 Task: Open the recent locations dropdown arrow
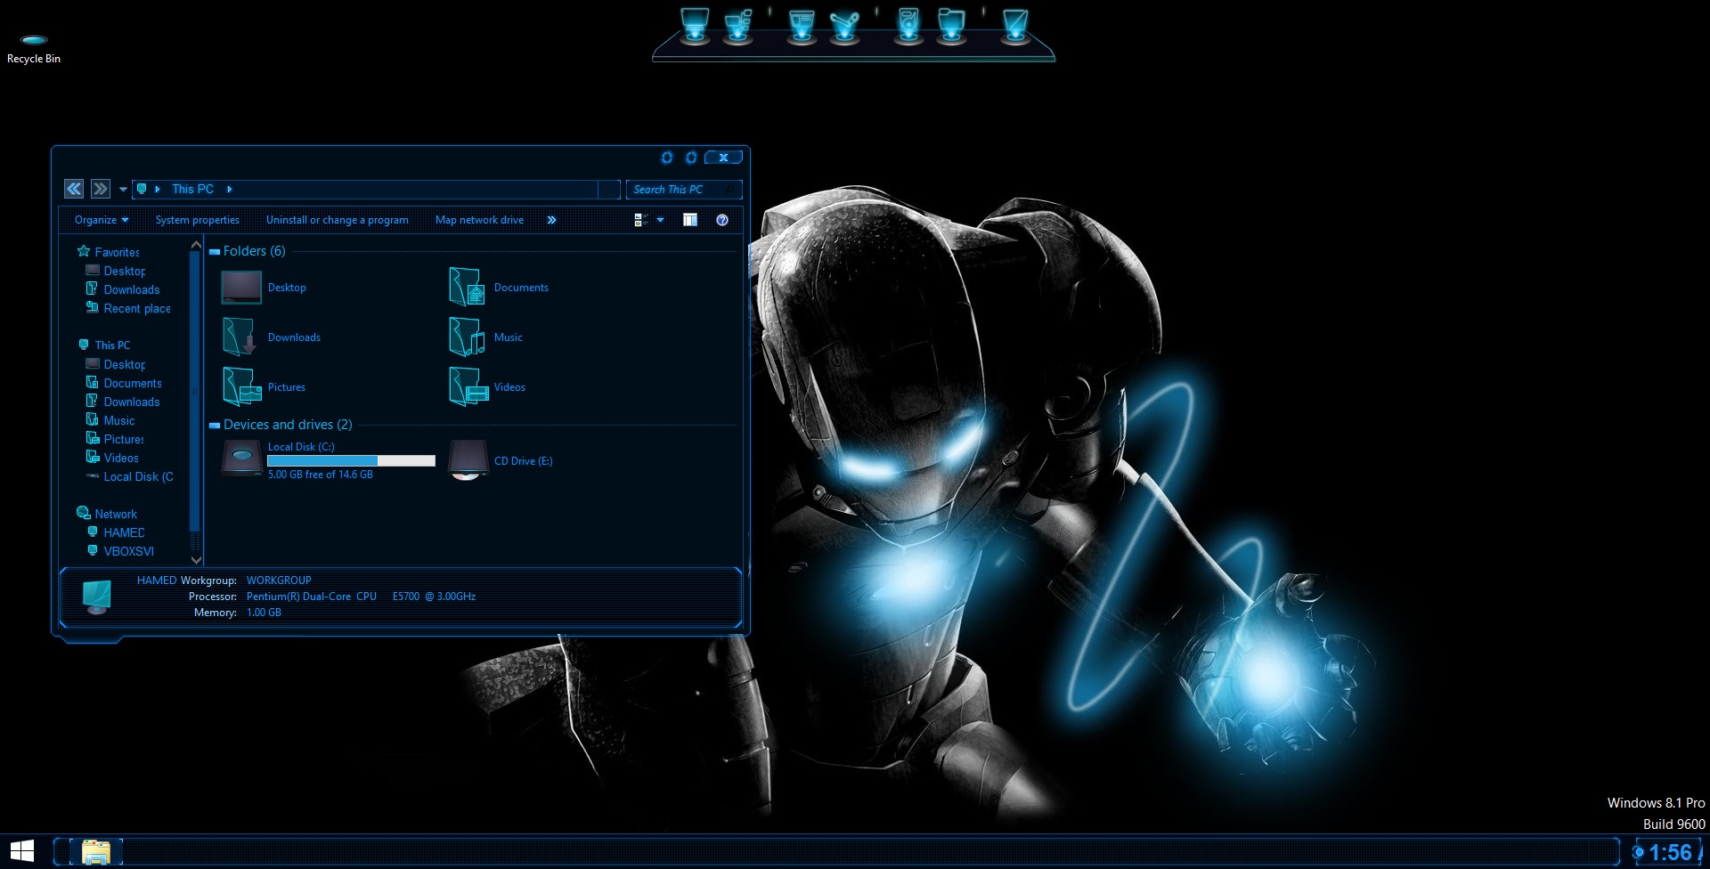123,189
